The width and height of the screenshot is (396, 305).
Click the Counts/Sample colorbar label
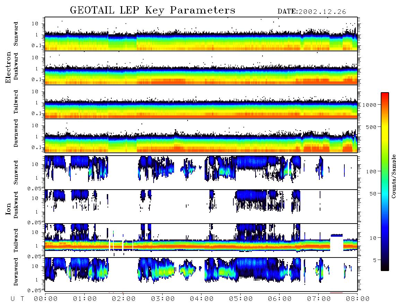393,176
